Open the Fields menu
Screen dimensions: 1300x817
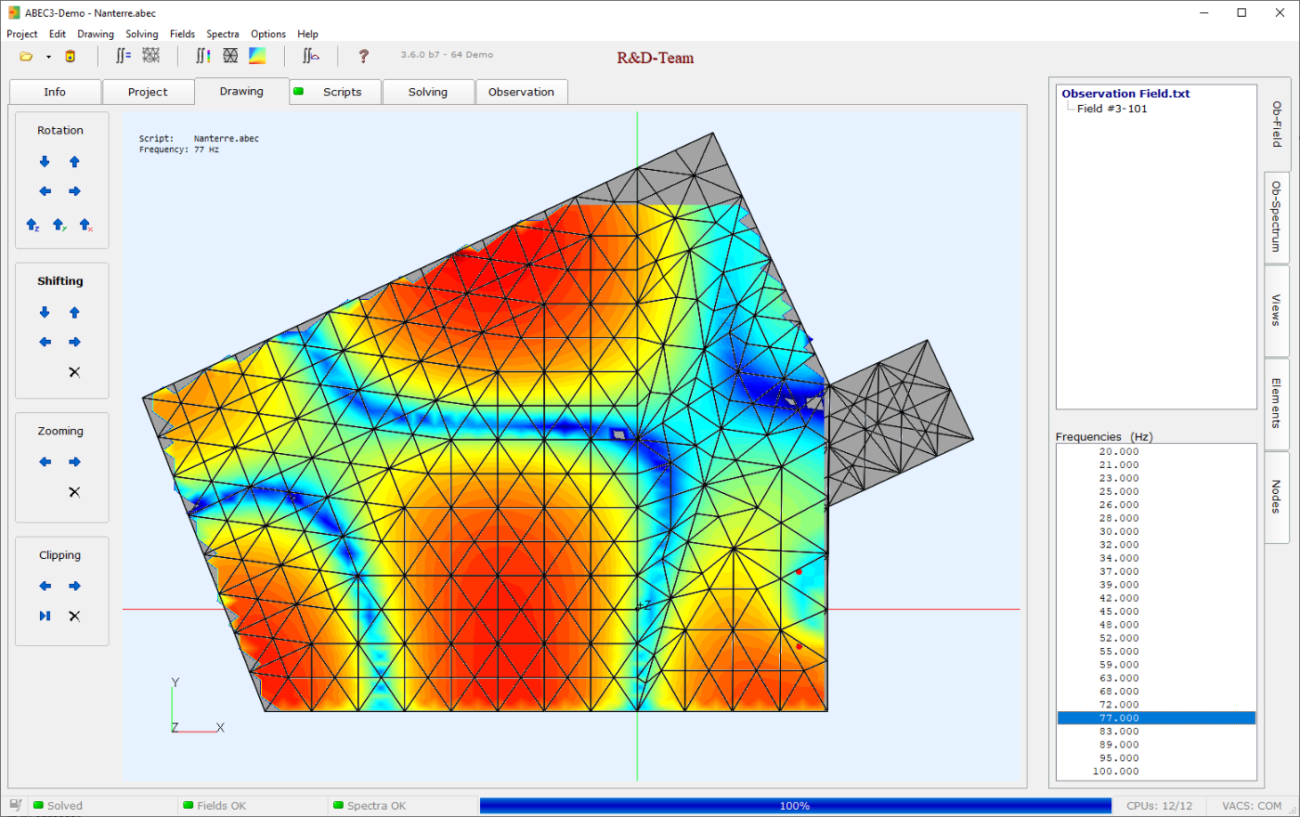pos(182,33)
